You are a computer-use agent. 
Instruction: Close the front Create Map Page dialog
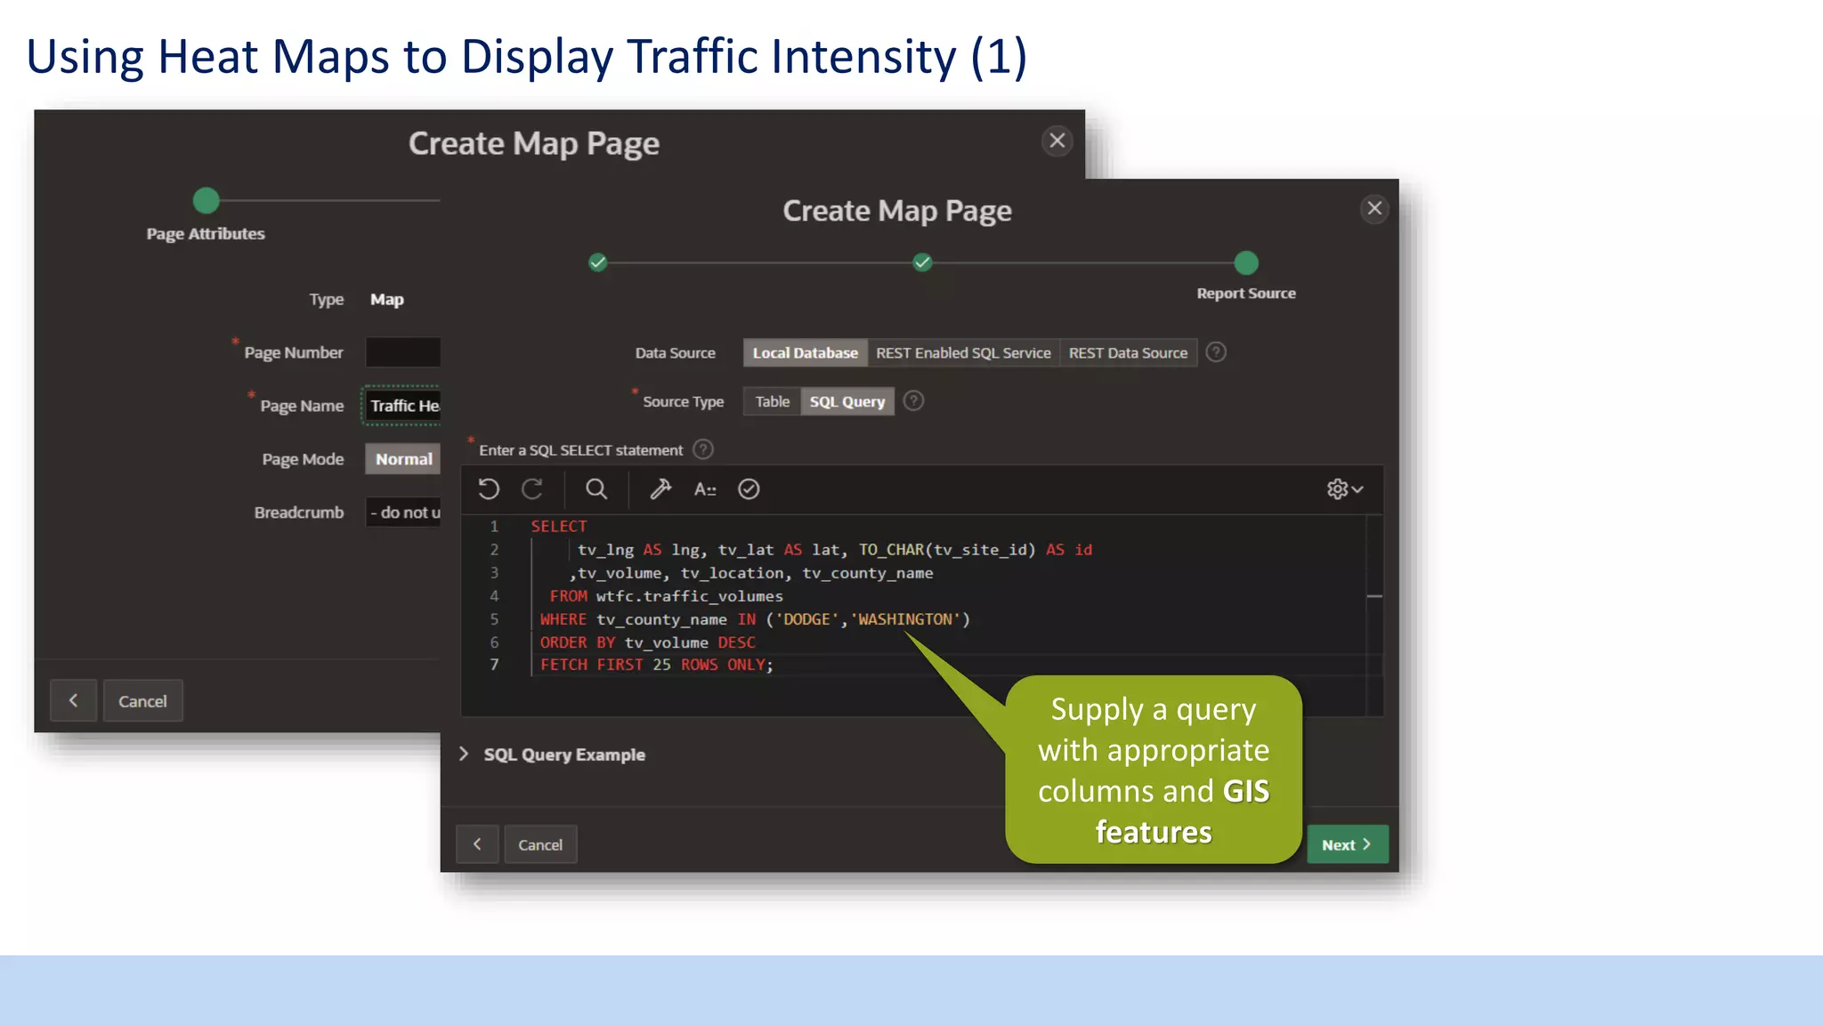pyautogui.click(x=1374, y=208)
